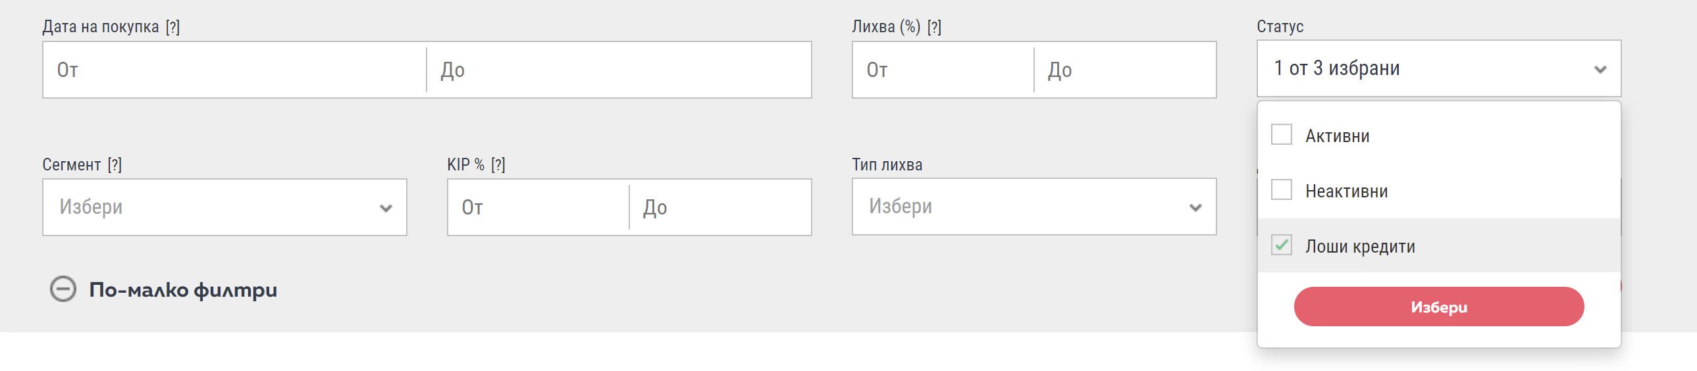Click the Дата на покупка От field

[x=234, y=70]
